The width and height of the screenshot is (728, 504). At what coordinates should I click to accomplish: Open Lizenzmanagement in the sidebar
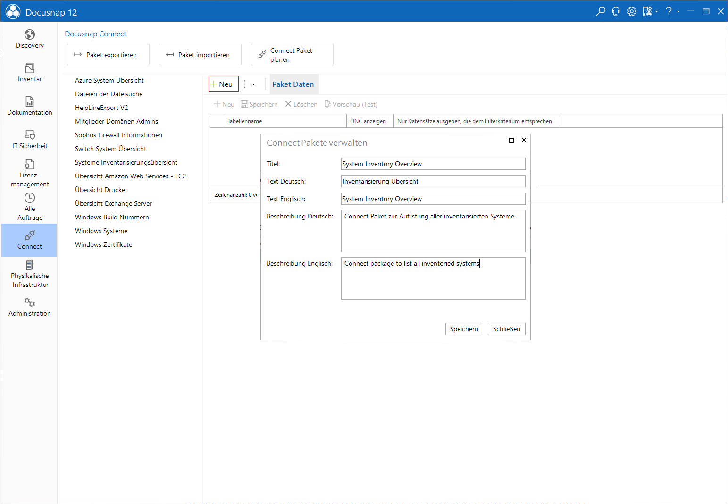coord(29,173)
